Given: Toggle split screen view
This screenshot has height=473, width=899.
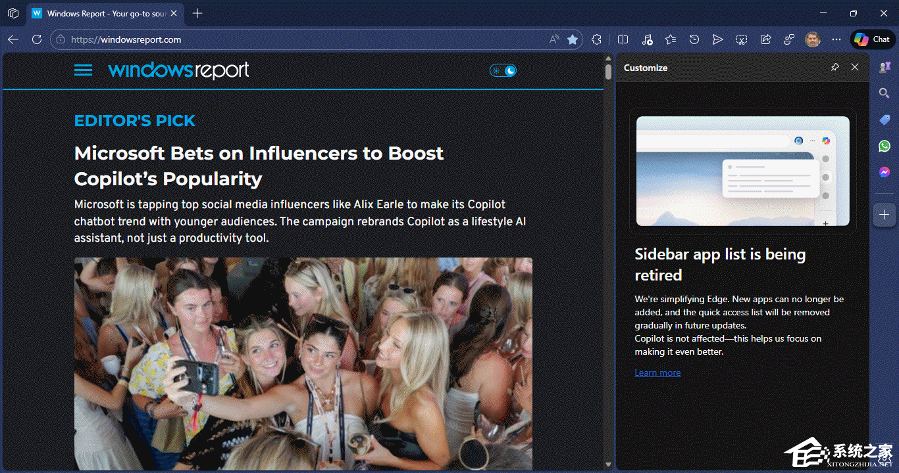Looking at the screenshot, I should (x=623, y=39).
